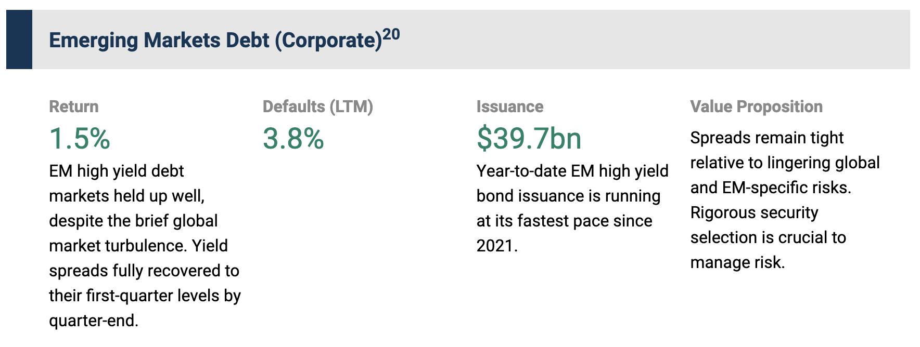The width and height of the screenshot is (920, 347).
Task: Click "EM high yield debt" line
Action: tap(117, 171)
